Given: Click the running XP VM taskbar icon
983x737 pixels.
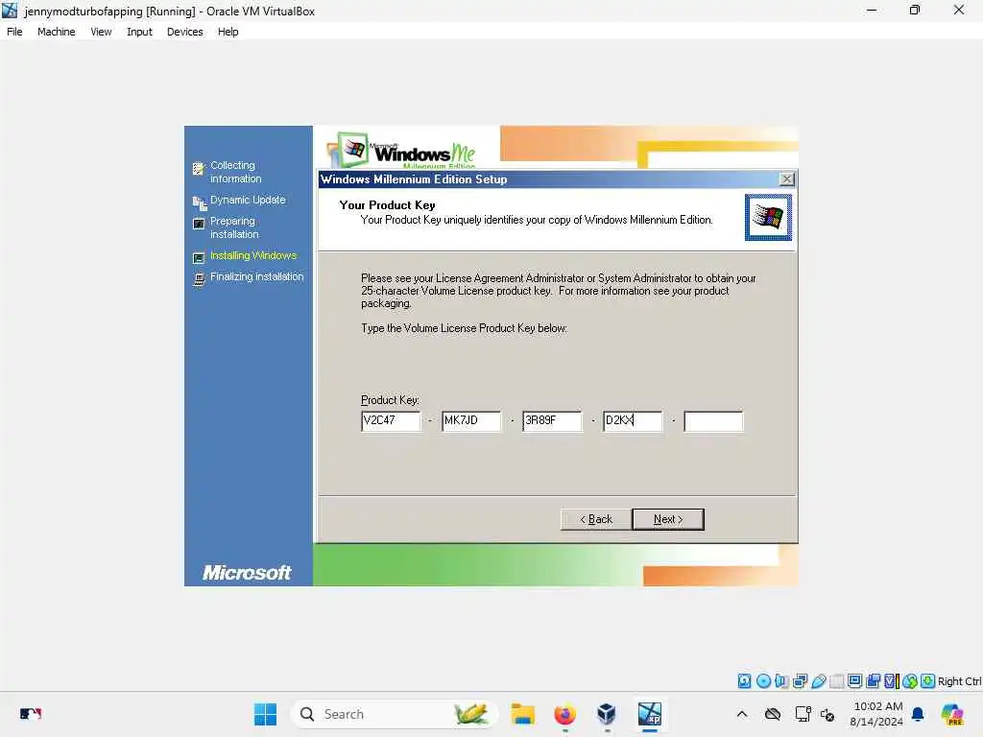Looking at the screenshot, I should click(x=650, y=714).
